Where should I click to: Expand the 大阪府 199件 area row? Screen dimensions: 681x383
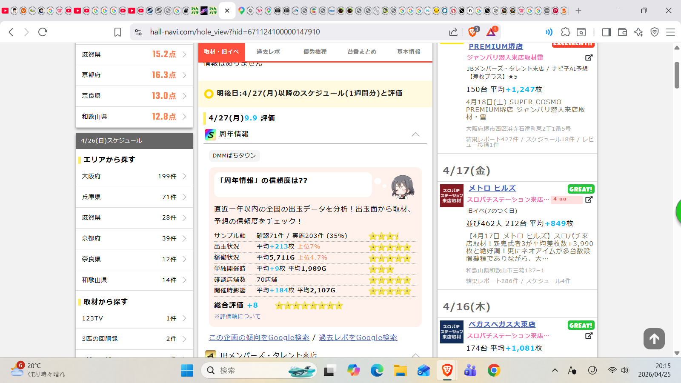[134, 176]
